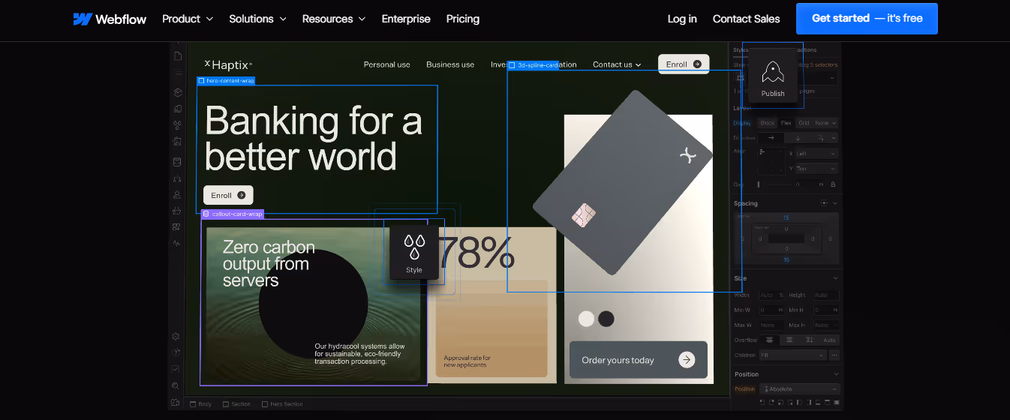Click the Style water-drops tile
This screenshot has width=1010, height=420.
pyautogui.click(x=414, y=252)
